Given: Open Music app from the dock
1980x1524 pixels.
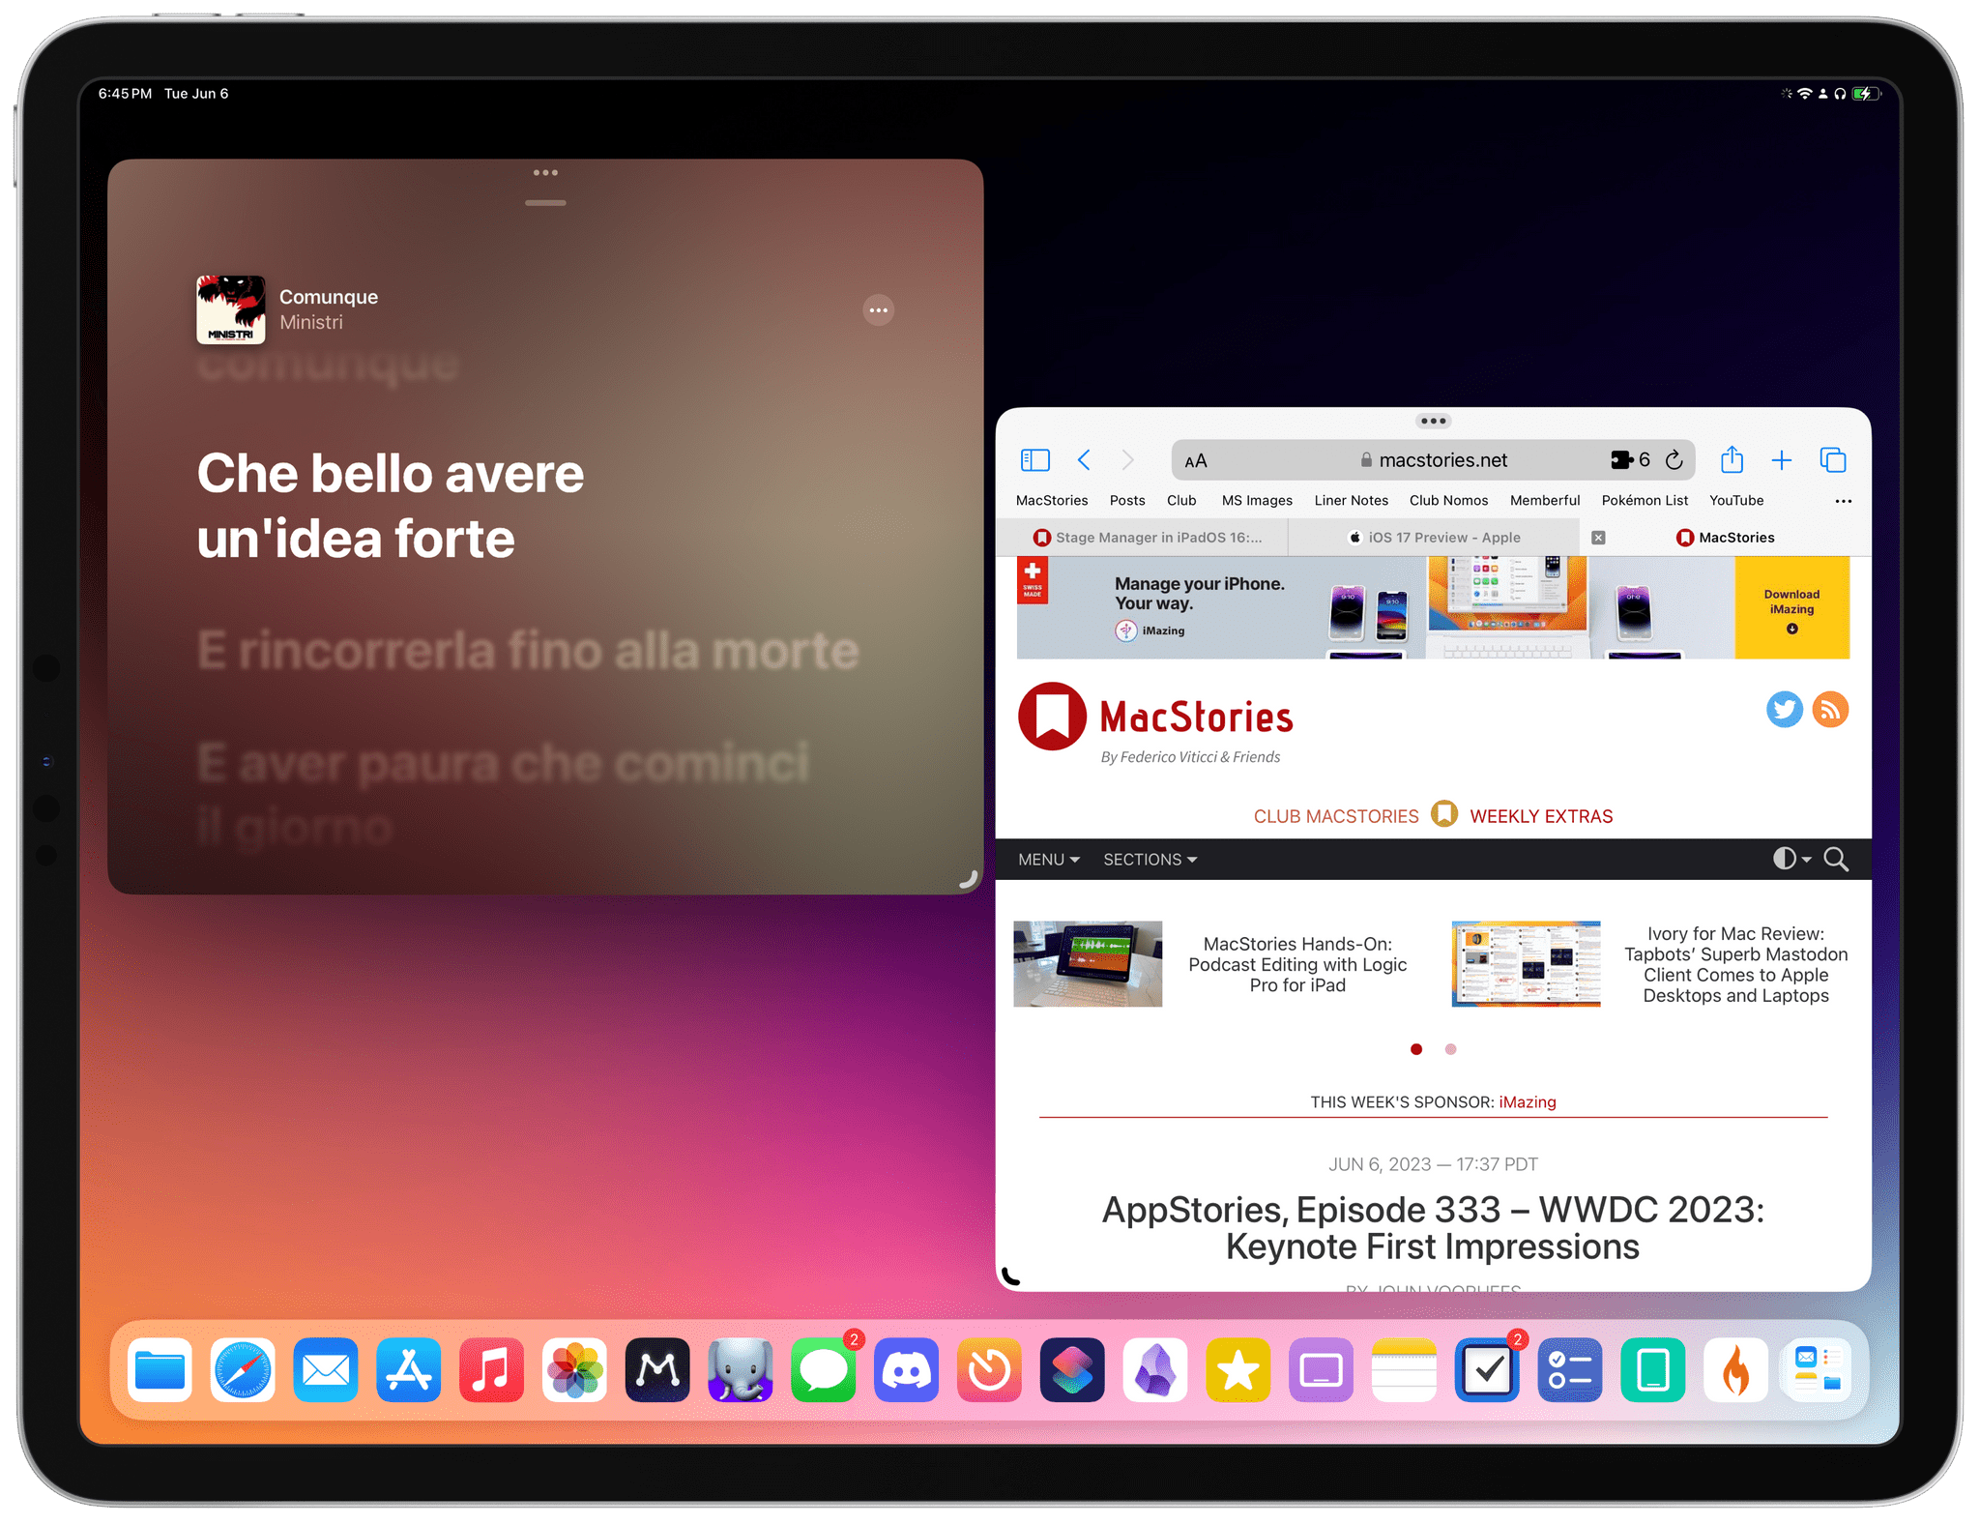Looking at the screenshot, I should 491,1370.
